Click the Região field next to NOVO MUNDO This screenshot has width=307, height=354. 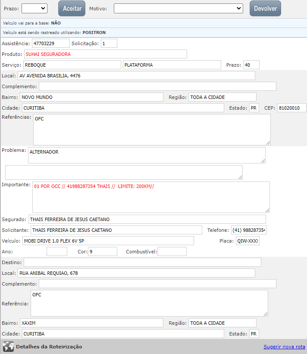click(x=222, y=97)
